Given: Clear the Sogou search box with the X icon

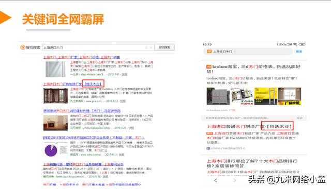Looking at the screenshot, I should [x=151, y=48].
